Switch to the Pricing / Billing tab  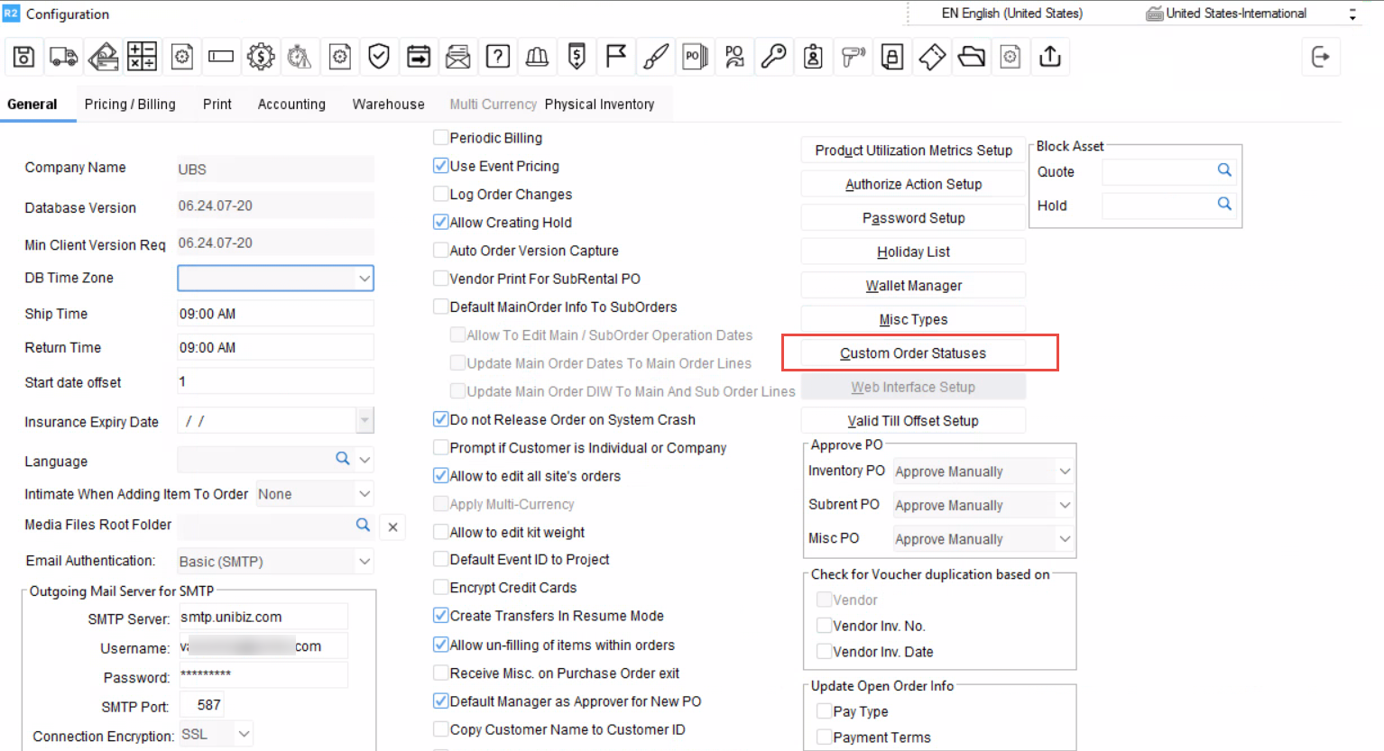130,105
